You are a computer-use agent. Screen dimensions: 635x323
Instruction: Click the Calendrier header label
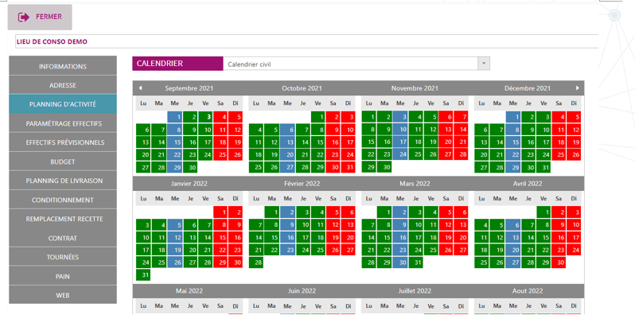(x=177, y=64)
